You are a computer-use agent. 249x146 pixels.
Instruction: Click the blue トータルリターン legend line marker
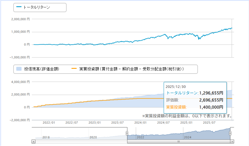(x=19, y=7)
